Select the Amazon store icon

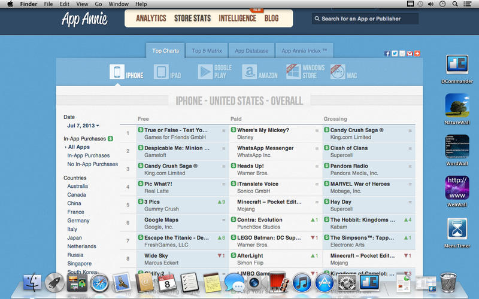(249, 72)
